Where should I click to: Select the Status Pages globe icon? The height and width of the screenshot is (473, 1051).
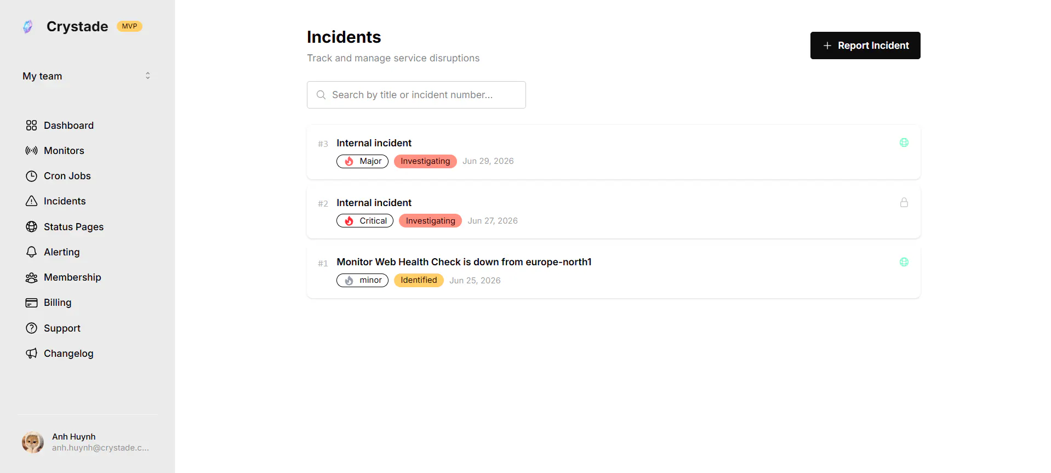pyautogui.click(x=31, y=227)
